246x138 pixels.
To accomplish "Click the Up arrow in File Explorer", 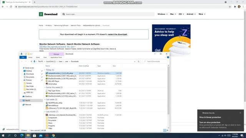I will coord(31,61).
